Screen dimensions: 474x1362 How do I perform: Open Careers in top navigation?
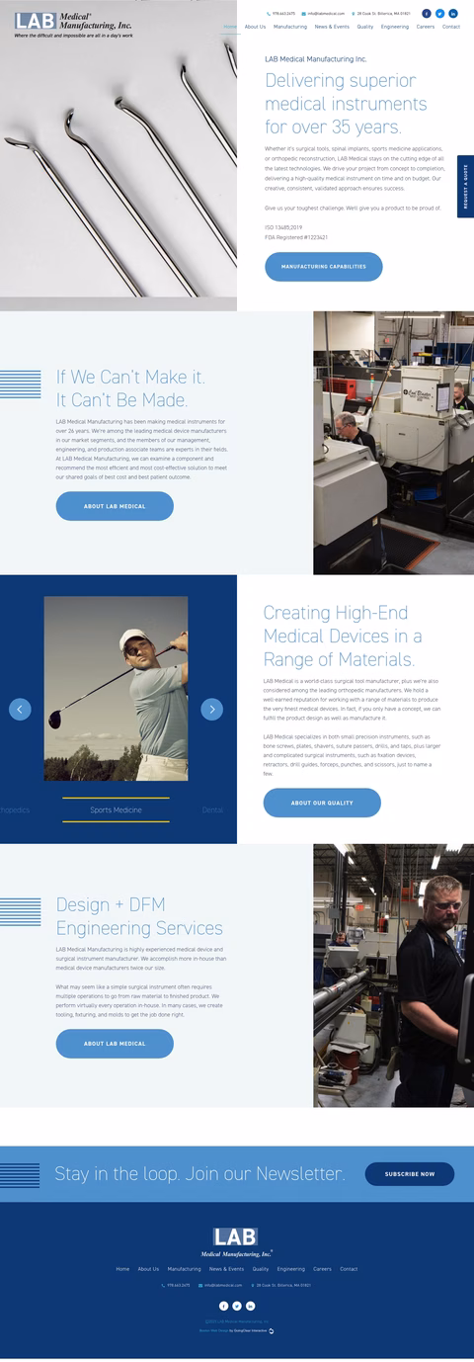[x=426, y=27]
